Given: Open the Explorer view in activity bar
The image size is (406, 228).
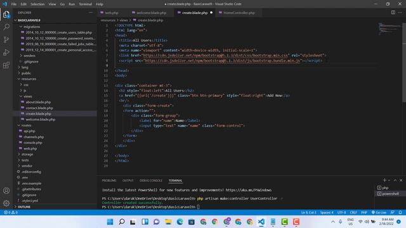Looking at the screenshot, I should click(x=6, y=15).
